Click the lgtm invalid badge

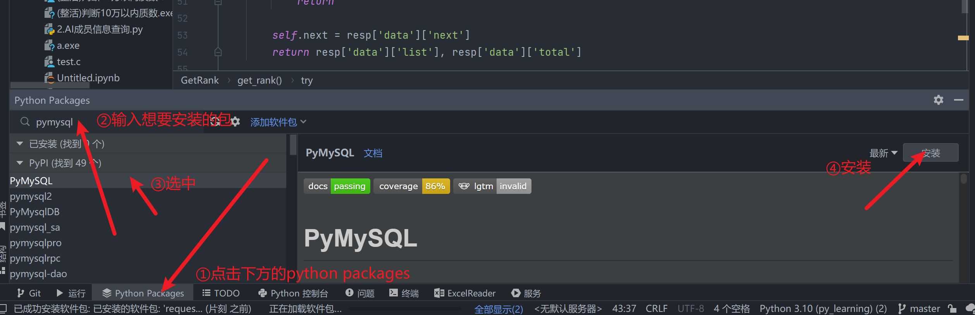tap(492, 186)
